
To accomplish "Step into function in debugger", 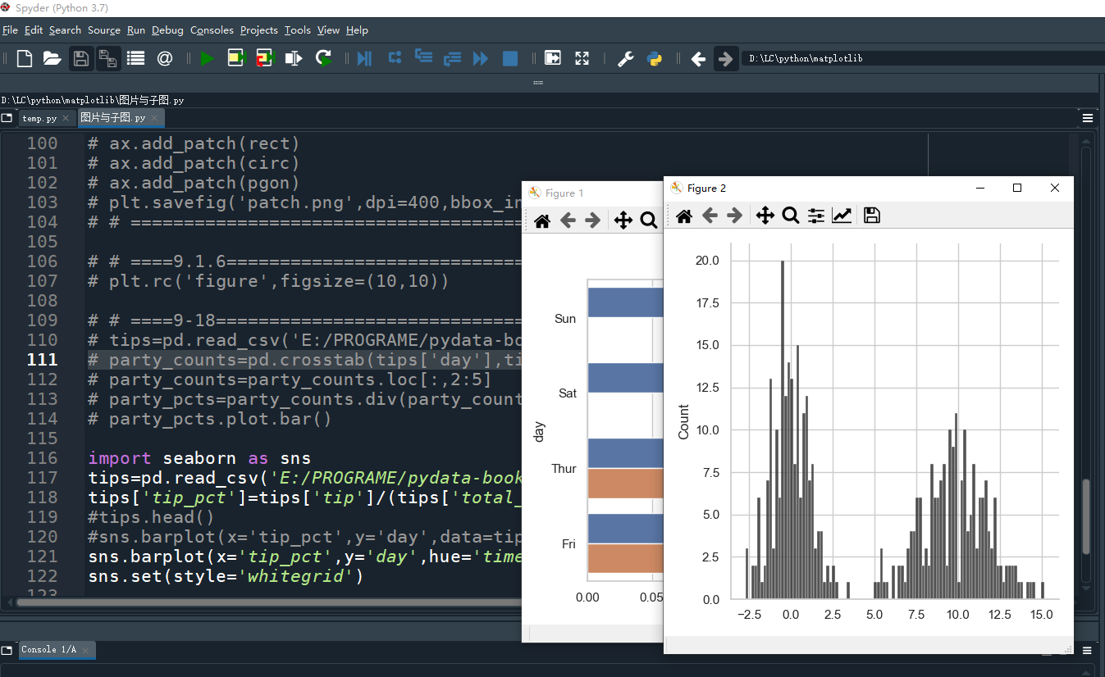I will [x=423, y=57].
